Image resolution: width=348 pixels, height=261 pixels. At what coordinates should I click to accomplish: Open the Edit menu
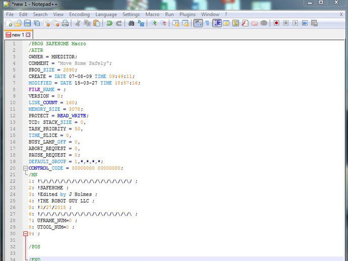[x=23, y=15]
